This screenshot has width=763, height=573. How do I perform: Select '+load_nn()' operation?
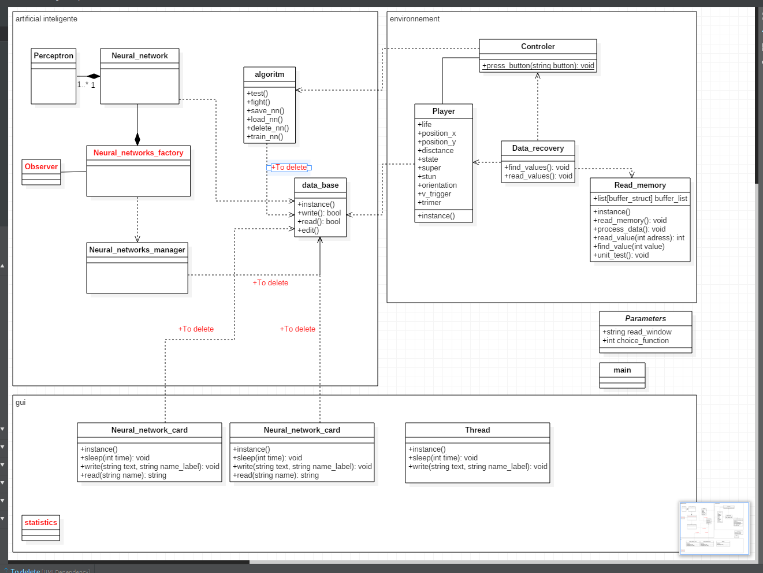(265, 120)
